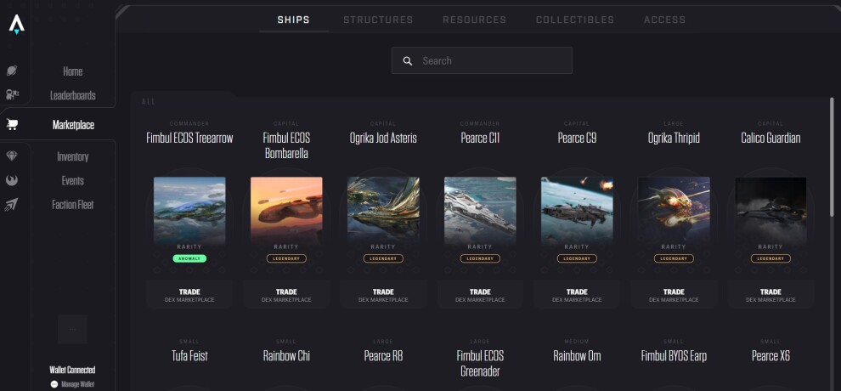Open Faction Fleet in the sidebar
Screen dimensions: 841x391
73,205
